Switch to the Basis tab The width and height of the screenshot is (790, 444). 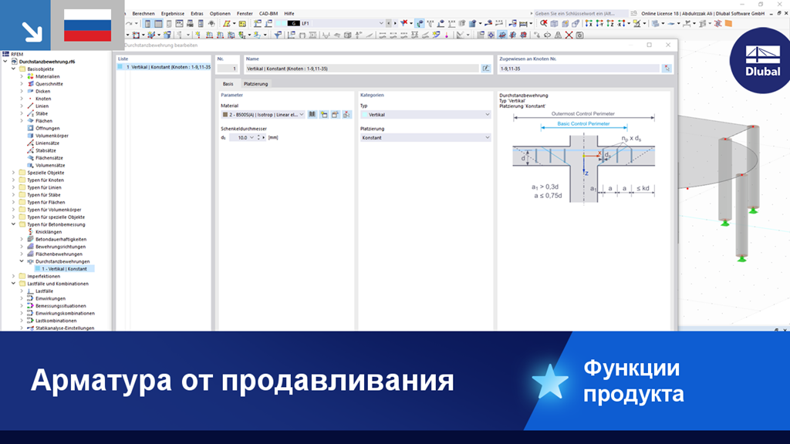(228, 83)
